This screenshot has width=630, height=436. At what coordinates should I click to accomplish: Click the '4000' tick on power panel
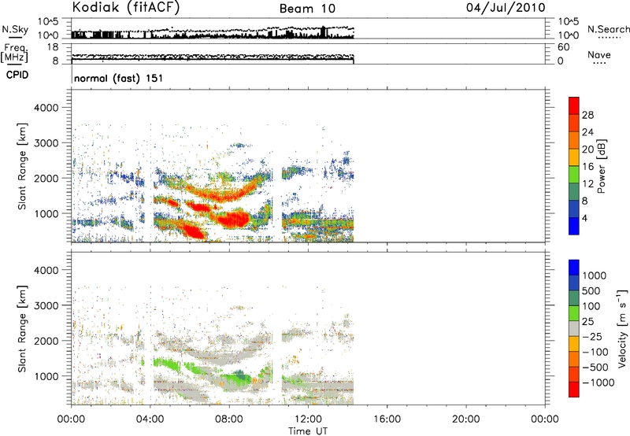[x=46, y=108]
